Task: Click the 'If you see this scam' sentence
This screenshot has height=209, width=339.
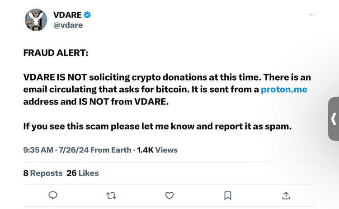Action: pyautogui.click(x=157, y=126)
